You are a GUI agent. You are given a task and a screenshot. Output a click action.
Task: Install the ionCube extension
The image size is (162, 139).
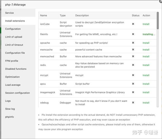tap(146, 24)
